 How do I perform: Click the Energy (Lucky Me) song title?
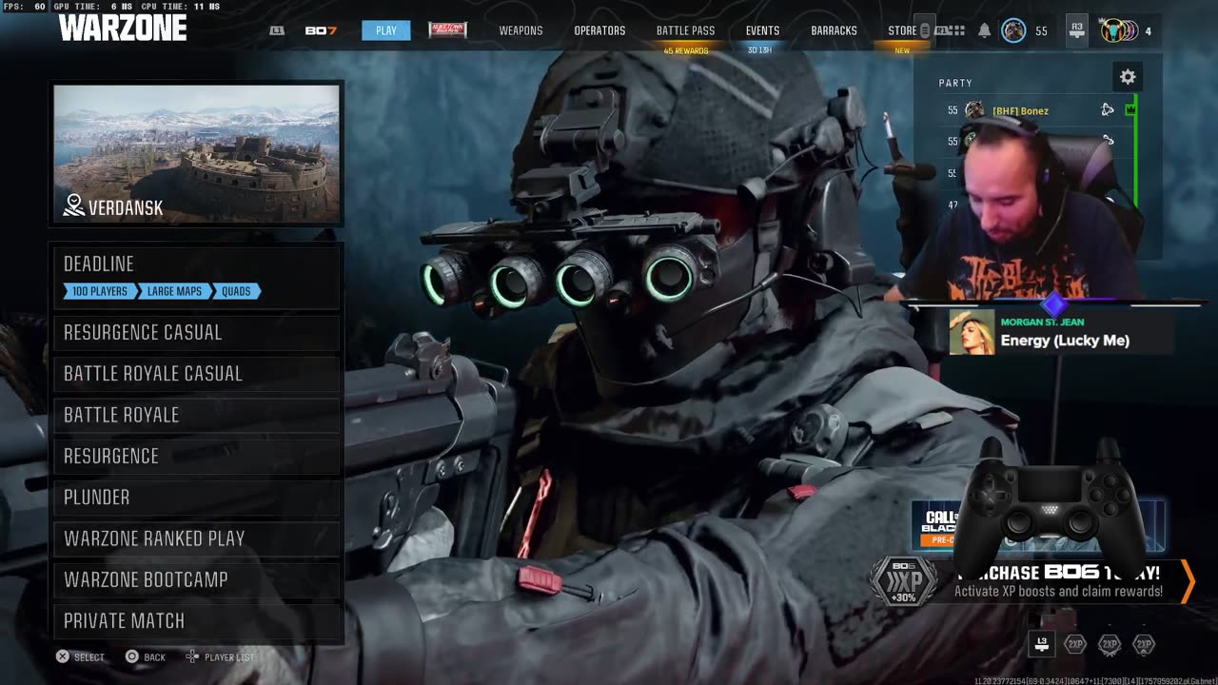pyautogui.click(x=1065, y=341)
